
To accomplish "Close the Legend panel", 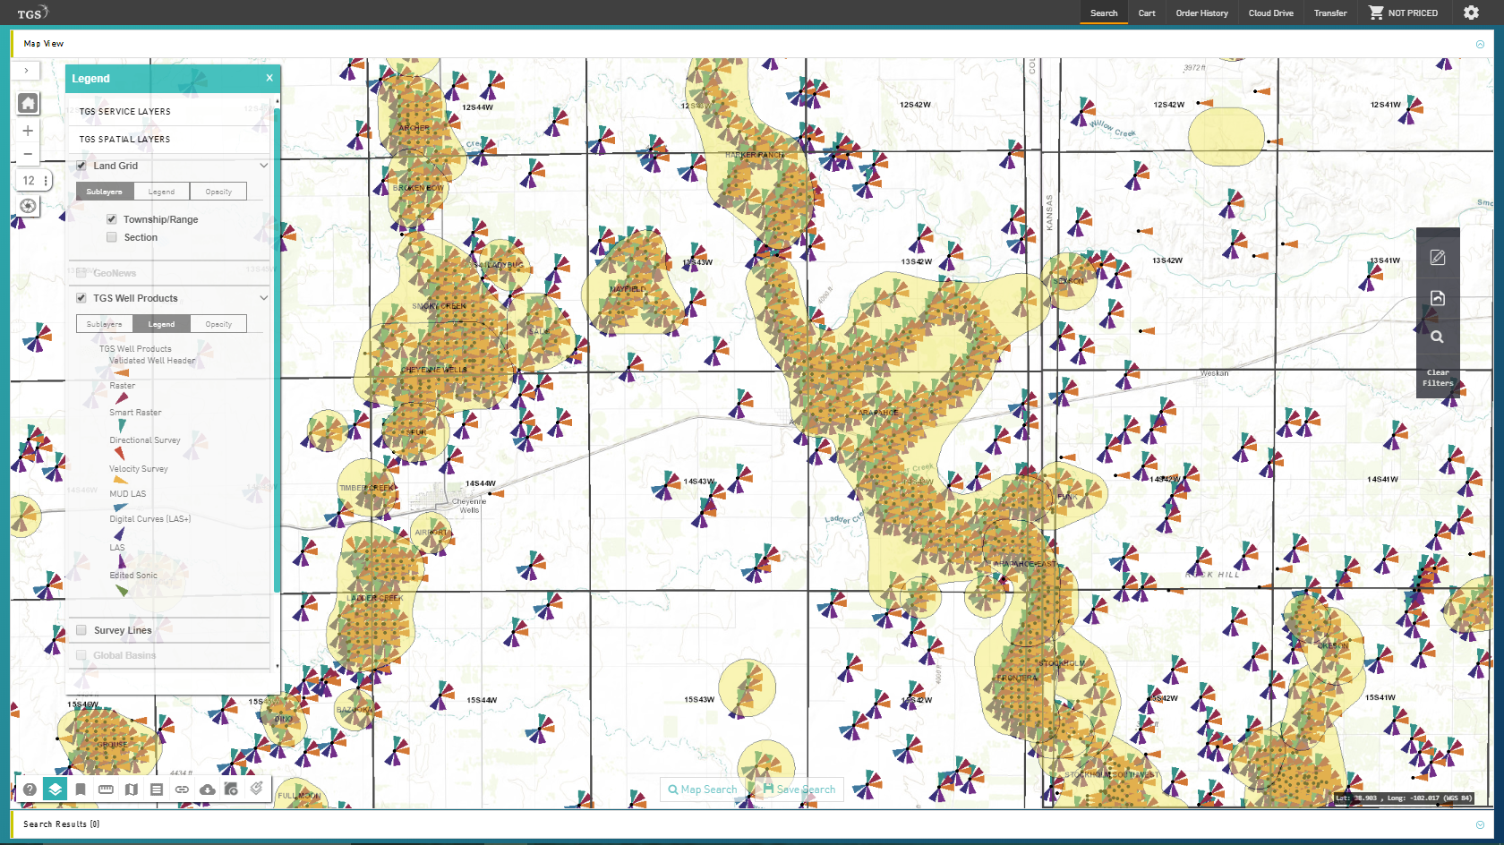I will tap(269, 78).
